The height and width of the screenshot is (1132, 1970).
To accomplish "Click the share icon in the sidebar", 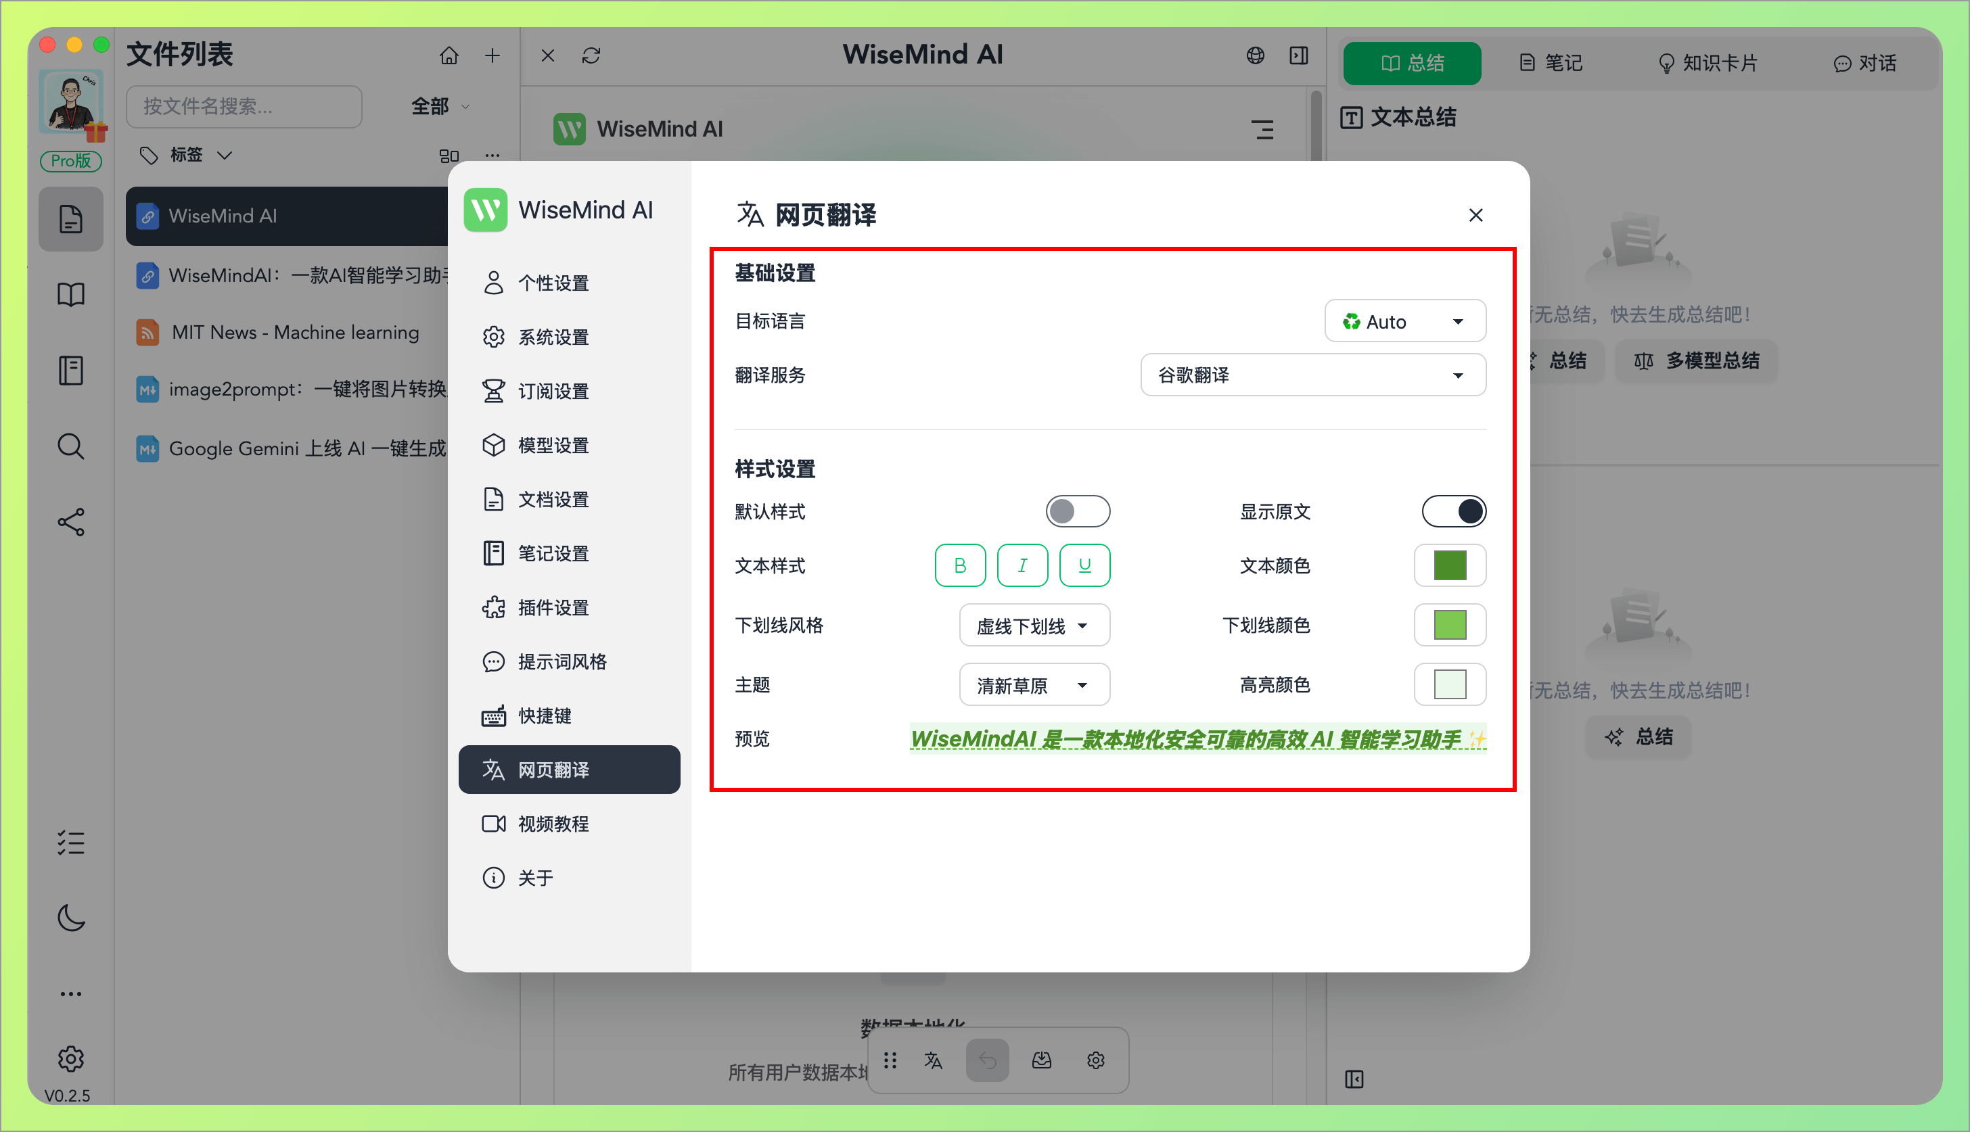I will tap(71, 521).
